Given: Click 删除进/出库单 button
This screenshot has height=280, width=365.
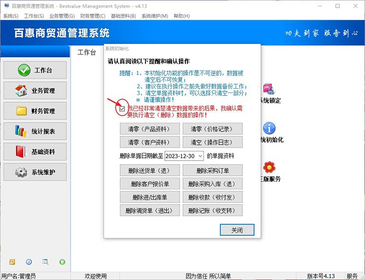Looking at the screenshot, I should 150,197.
